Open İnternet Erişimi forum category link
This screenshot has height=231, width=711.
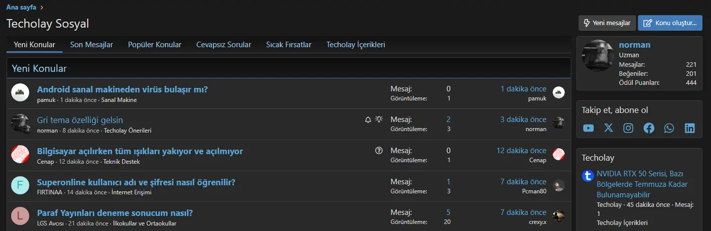[x=131, y=192]
